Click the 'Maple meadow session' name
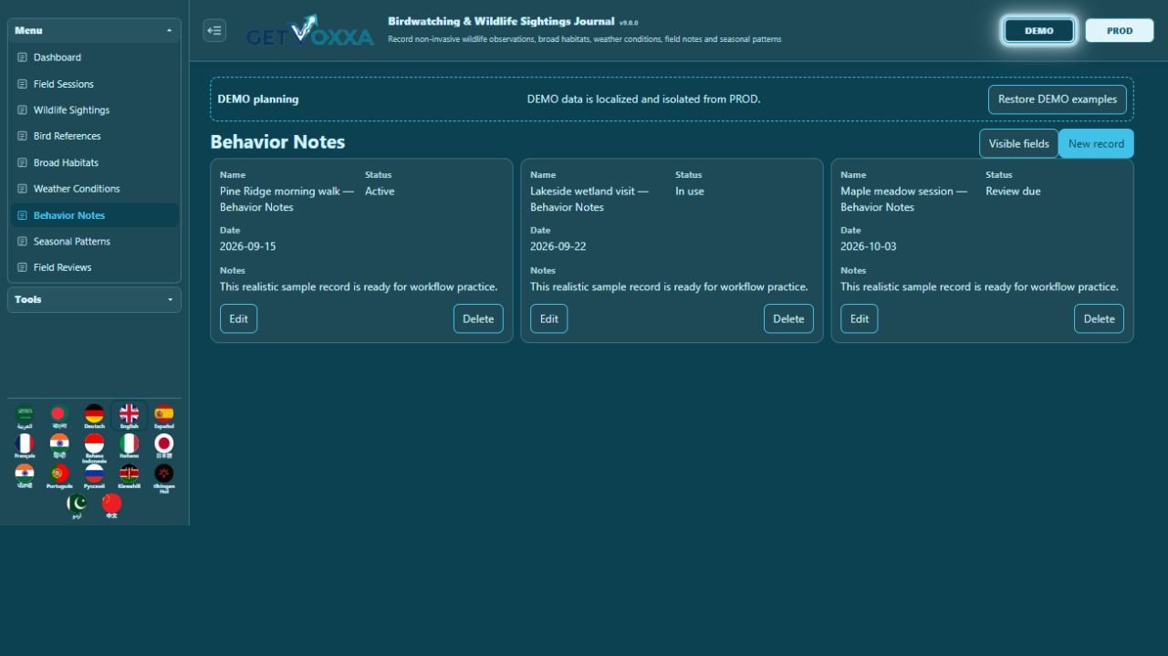 (x=903, y=199)
